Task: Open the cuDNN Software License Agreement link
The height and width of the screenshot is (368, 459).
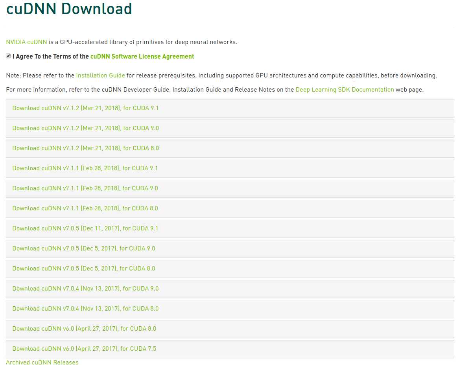Action: 142,57
